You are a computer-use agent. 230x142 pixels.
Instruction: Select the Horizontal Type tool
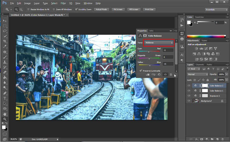(5, 98)
